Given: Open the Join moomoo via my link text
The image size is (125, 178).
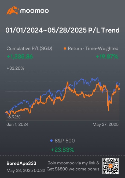Looking at the screenshot, I should (73, 163).
